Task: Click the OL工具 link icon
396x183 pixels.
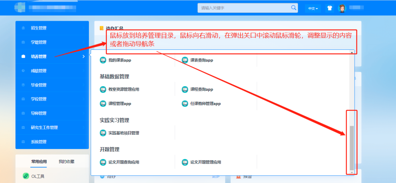Action: point(26,176)
